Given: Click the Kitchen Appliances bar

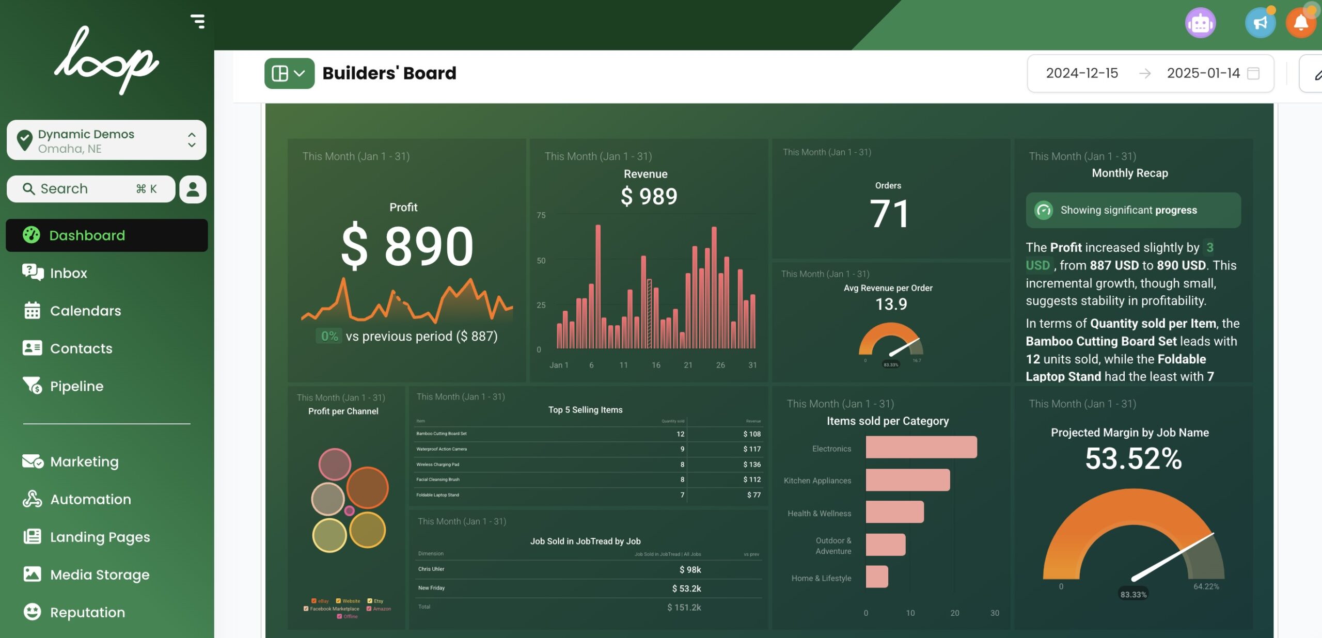Looking at the screenshot, I should [x=908, y=480].
